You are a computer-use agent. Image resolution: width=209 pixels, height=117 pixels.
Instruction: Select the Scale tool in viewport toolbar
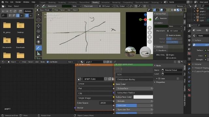tap(39, 36)
